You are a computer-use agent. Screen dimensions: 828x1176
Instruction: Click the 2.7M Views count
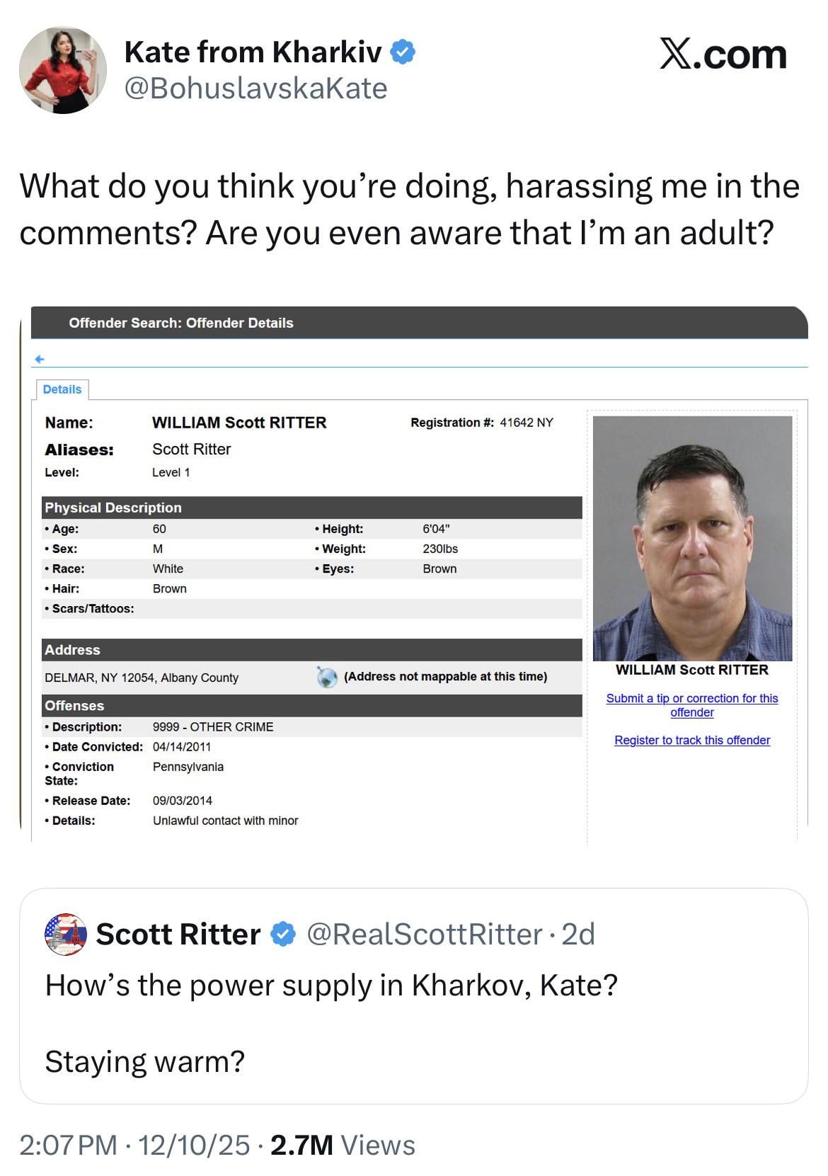point(343,1145)
